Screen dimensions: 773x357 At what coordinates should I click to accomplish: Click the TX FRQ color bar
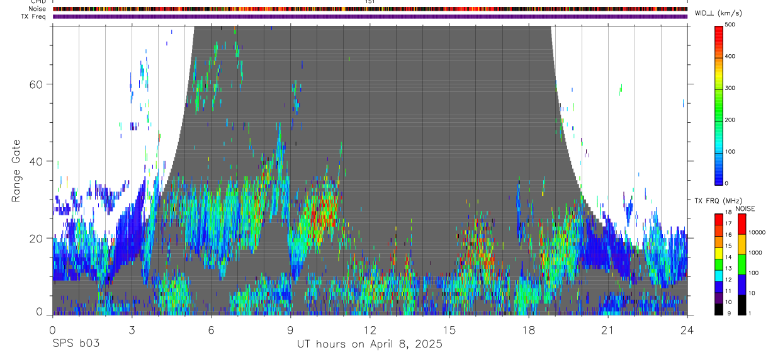(x=719, y=264)
